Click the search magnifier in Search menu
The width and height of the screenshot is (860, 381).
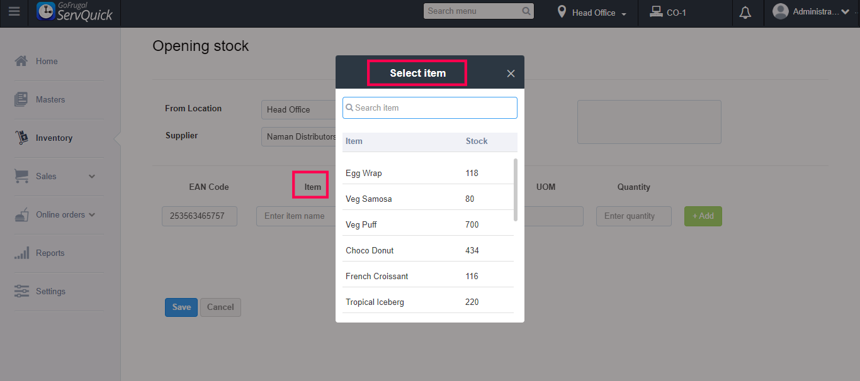point(526,11)
